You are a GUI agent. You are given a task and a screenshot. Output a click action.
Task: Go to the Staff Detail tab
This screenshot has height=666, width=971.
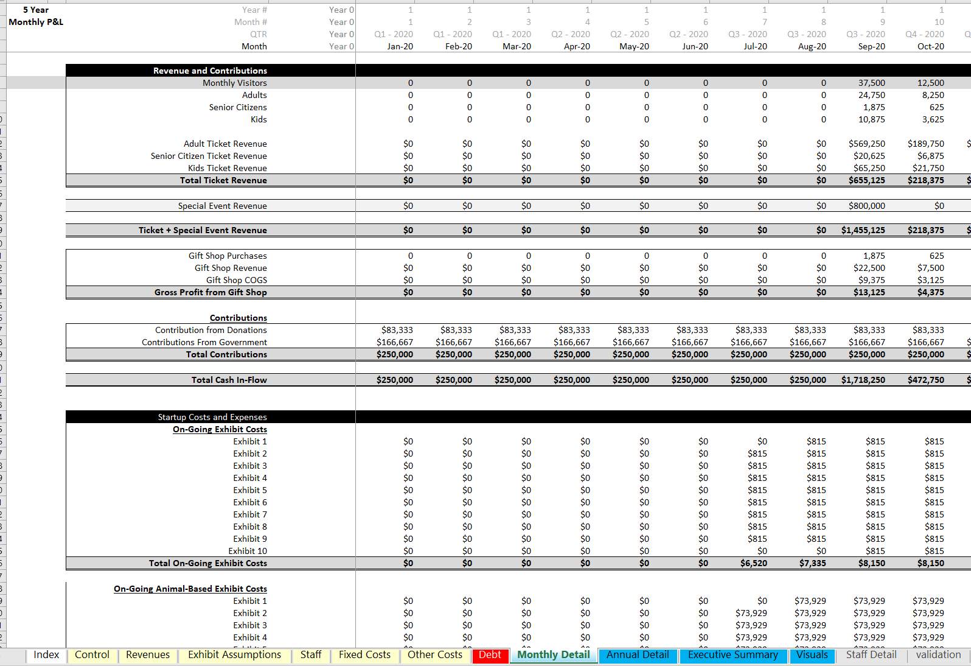[871, 655]
